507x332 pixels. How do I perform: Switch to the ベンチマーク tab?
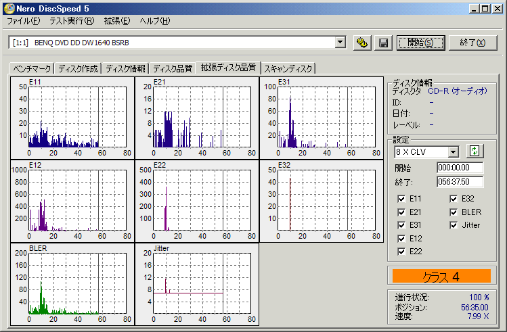pyautogui.click(x=31, y=68)
